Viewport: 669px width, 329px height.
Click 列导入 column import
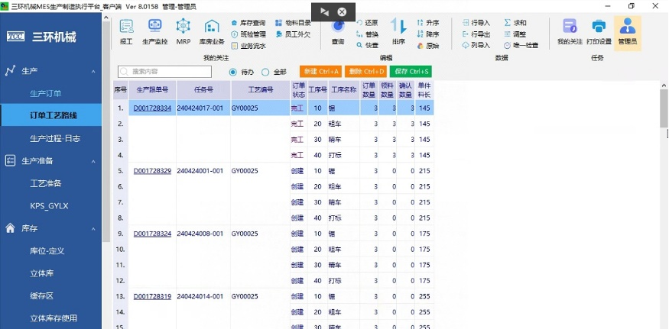476,46
